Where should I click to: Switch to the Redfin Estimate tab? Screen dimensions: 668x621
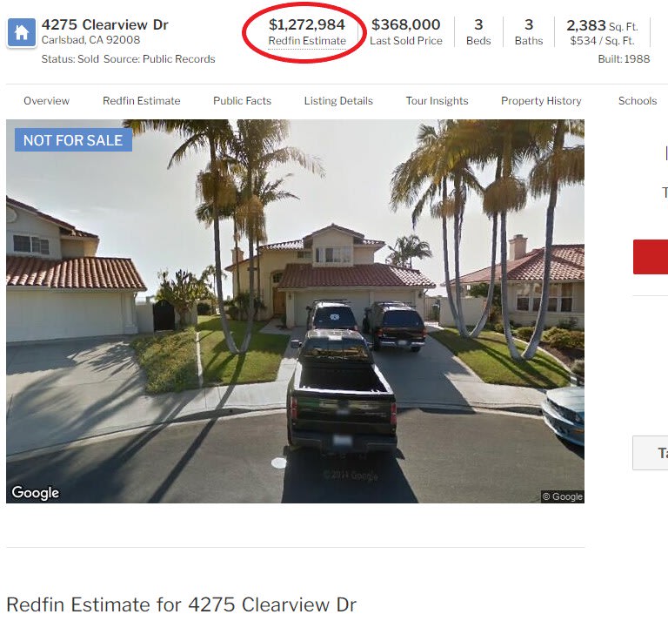point(142,101)
